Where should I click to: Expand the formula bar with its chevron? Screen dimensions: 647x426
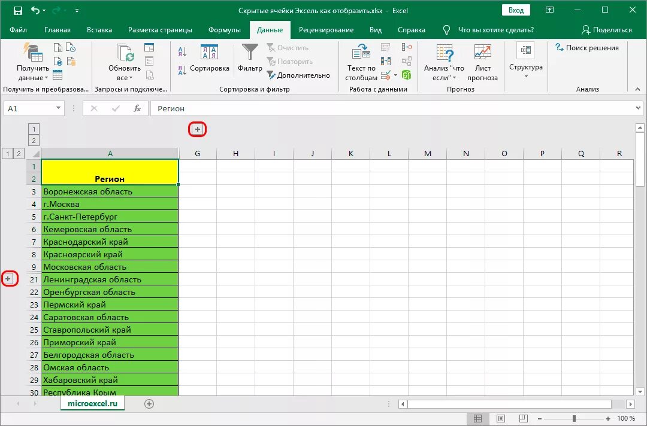639,108
